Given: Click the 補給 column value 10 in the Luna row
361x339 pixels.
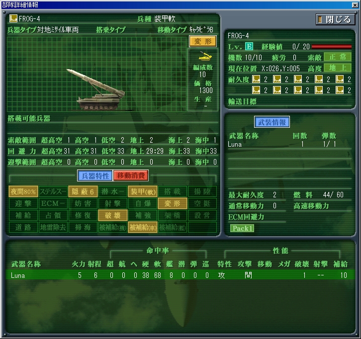Looking at the screenshot, I should click(344, 275).
